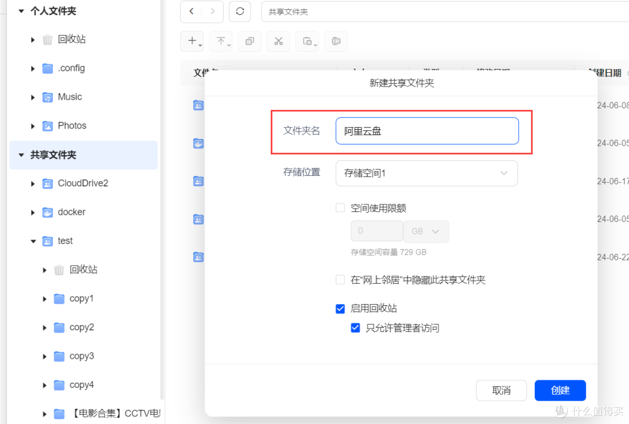
Task: Click the 回收站 trash icon under 个人文件夹
Action: point(47,39)
